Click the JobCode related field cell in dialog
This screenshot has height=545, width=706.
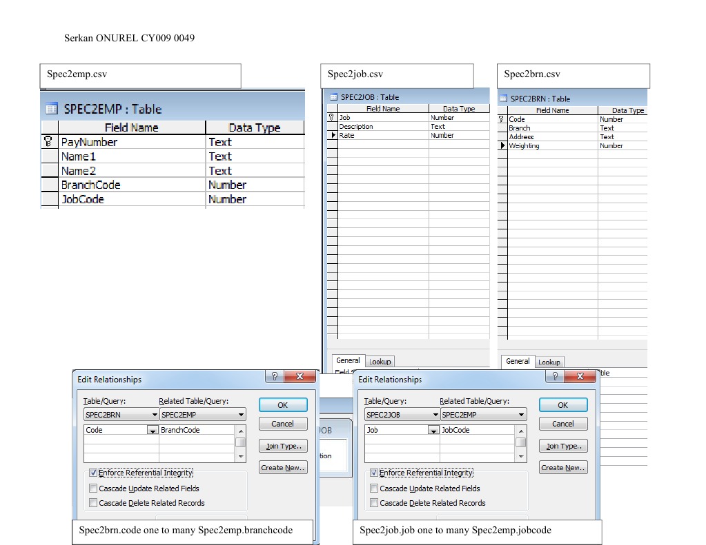coord(478,430)
